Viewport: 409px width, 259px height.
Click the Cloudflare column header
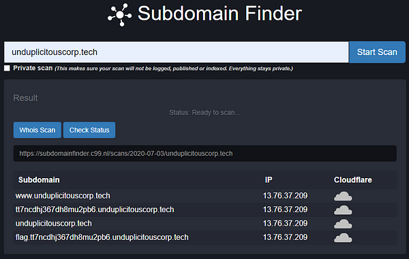tap(353, 180)
